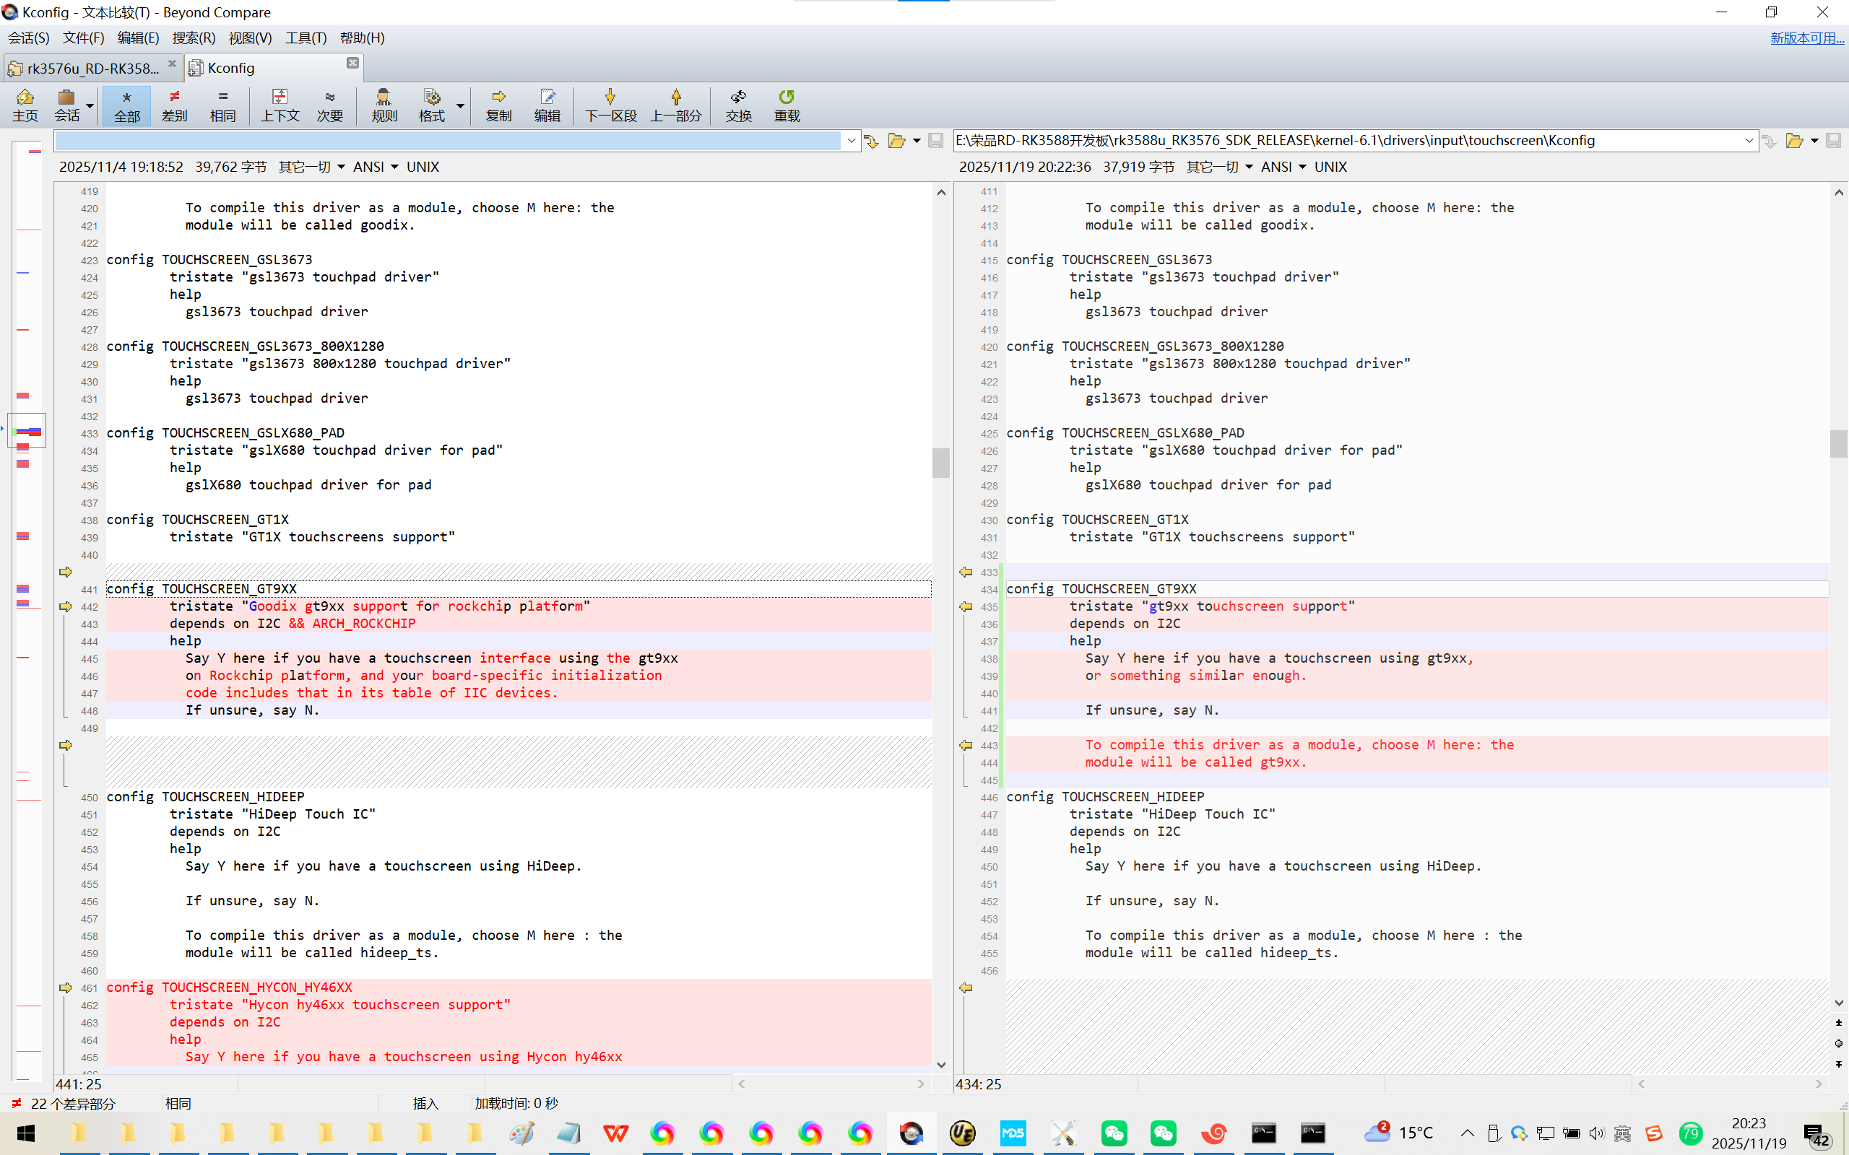Click the Copy (复制) toolbar icon
This screenshot has height=1155, width=1849.
pos(498,105)
